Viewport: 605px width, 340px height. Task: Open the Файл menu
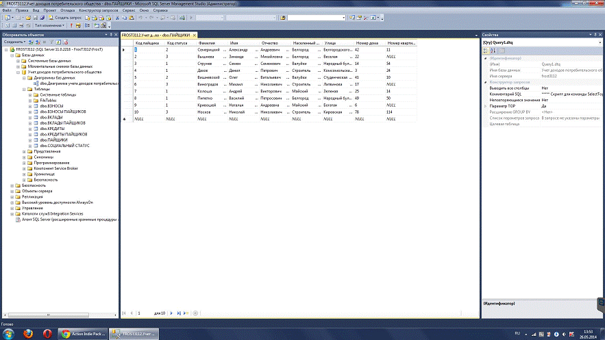point(7,10)
